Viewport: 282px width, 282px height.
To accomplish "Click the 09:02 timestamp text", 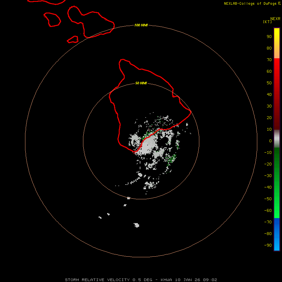I will pos(210,280).
